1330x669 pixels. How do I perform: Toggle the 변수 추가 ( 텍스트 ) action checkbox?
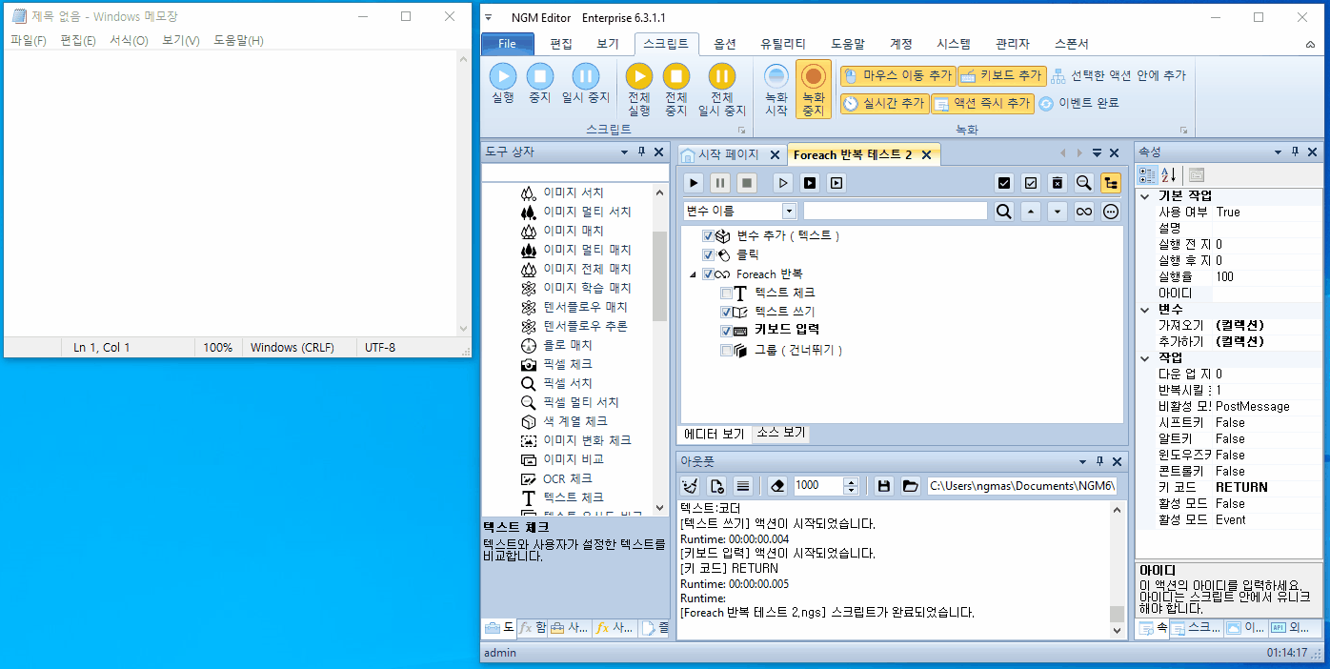coord(708,235)
